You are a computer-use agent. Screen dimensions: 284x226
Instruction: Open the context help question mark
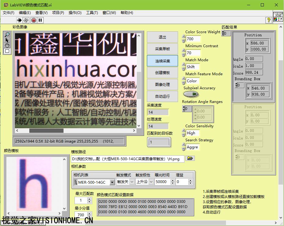[x=269, y=20]
